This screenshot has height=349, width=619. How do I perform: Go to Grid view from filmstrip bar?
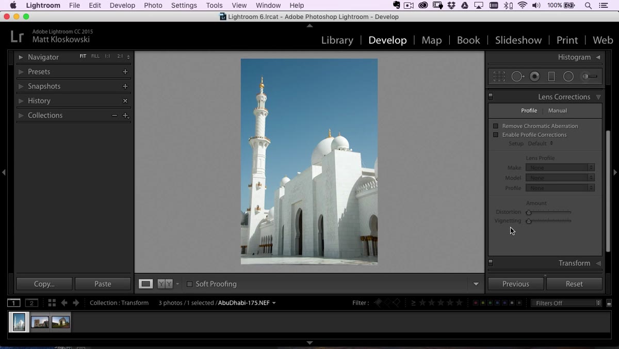pos(52,303)
